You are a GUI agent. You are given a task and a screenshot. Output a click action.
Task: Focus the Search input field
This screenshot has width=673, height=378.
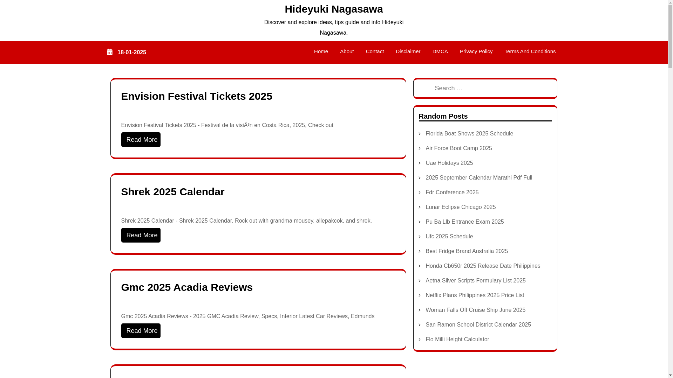(x=485, y=88)
